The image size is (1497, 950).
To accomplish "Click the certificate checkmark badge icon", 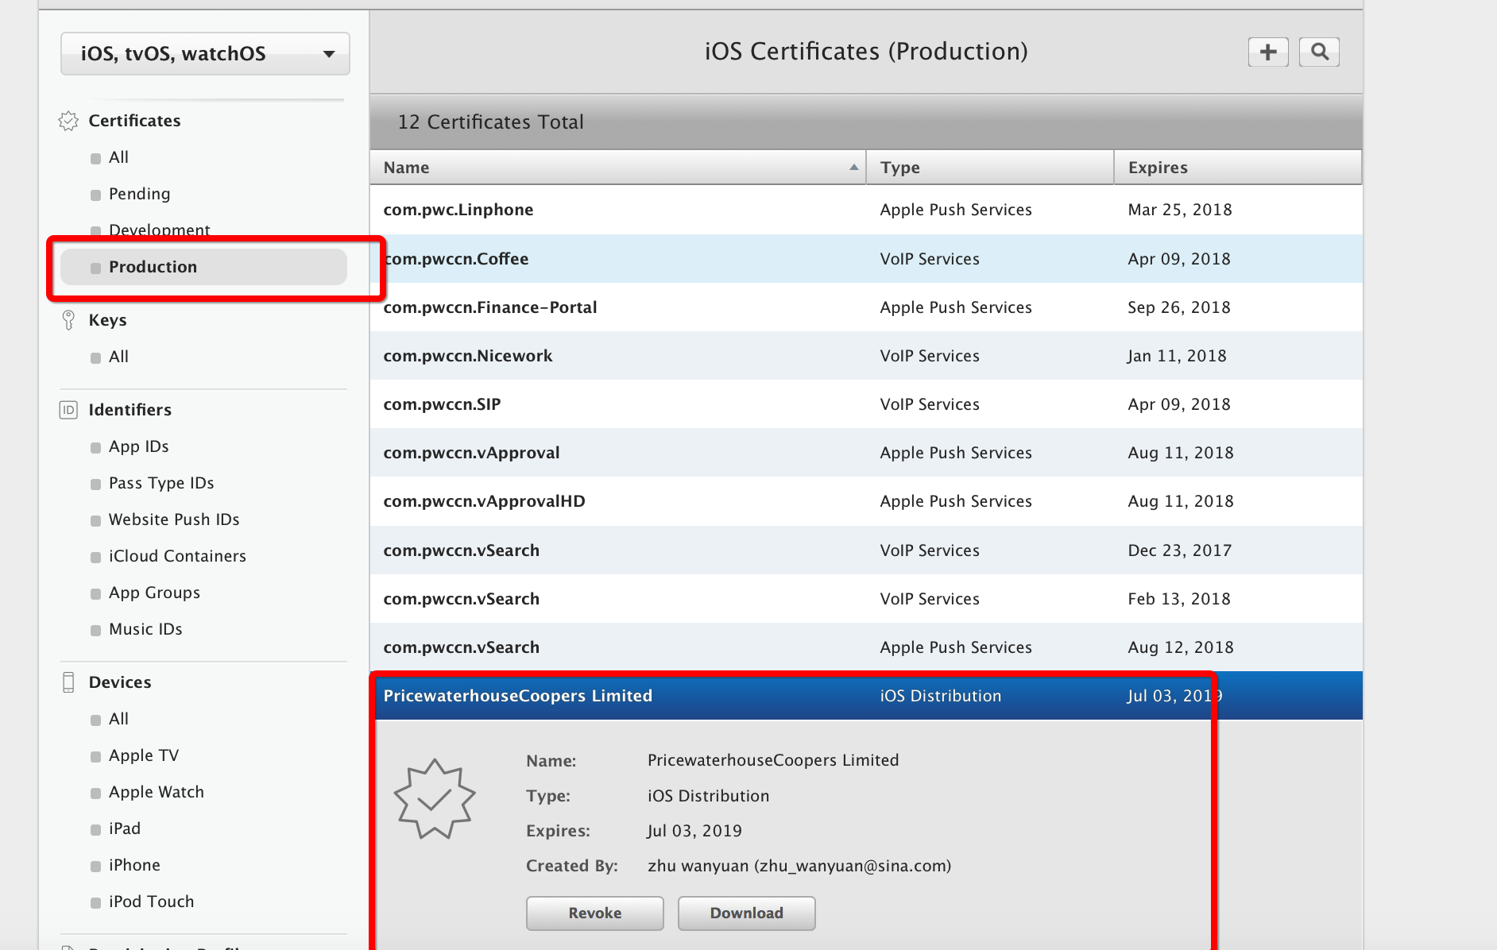I will pos(435,798).
